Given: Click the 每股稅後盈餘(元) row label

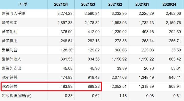Looking at the screenshot, I should point(17,96).
